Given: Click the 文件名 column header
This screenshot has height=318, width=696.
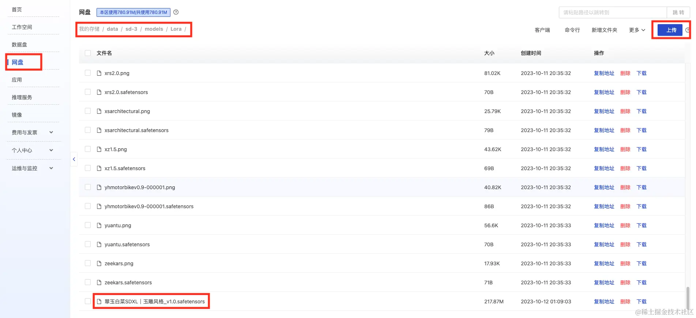Looking at the screenshot, I should point(104,53).
